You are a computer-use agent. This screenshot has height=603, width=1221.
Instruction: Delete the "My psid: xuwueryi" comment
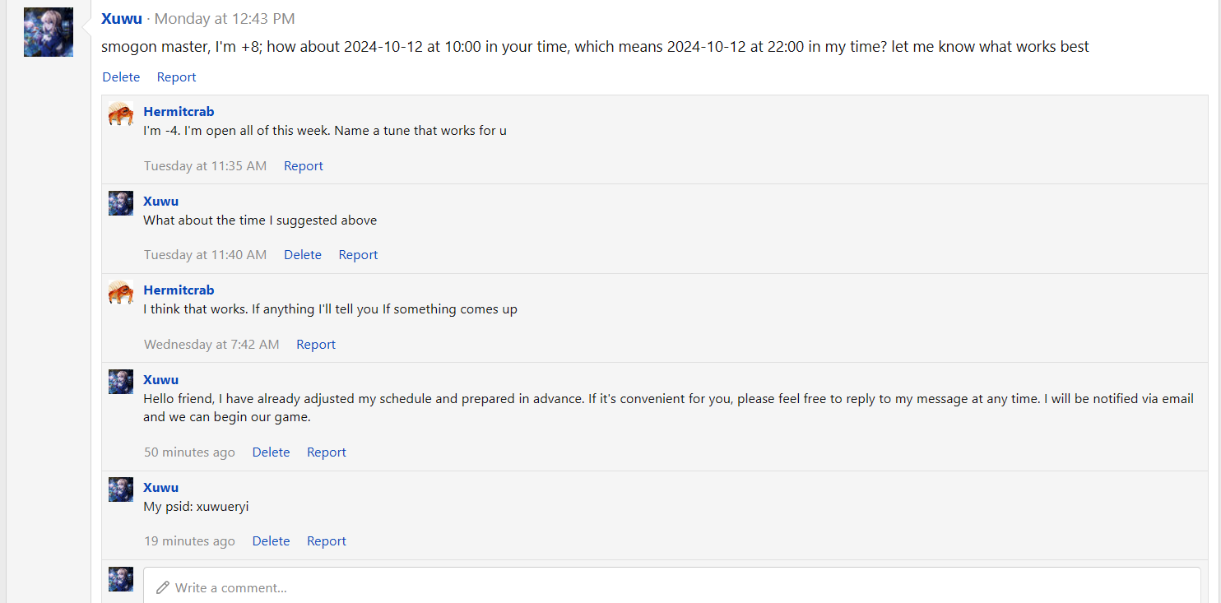pyautogui.click(x=271, y=541)
